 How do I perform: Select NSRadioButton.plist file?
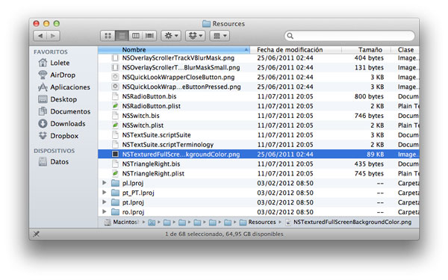151,106
